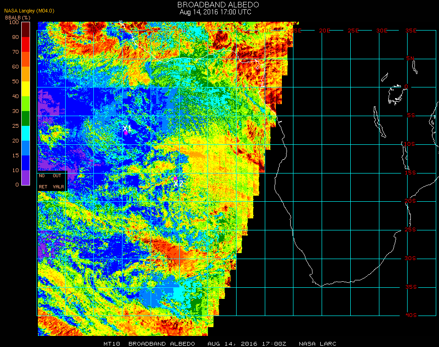439x347 pixels.
Task: Click the orange-red 60-70 legend swatch
Action: click(x=25, y=59)
